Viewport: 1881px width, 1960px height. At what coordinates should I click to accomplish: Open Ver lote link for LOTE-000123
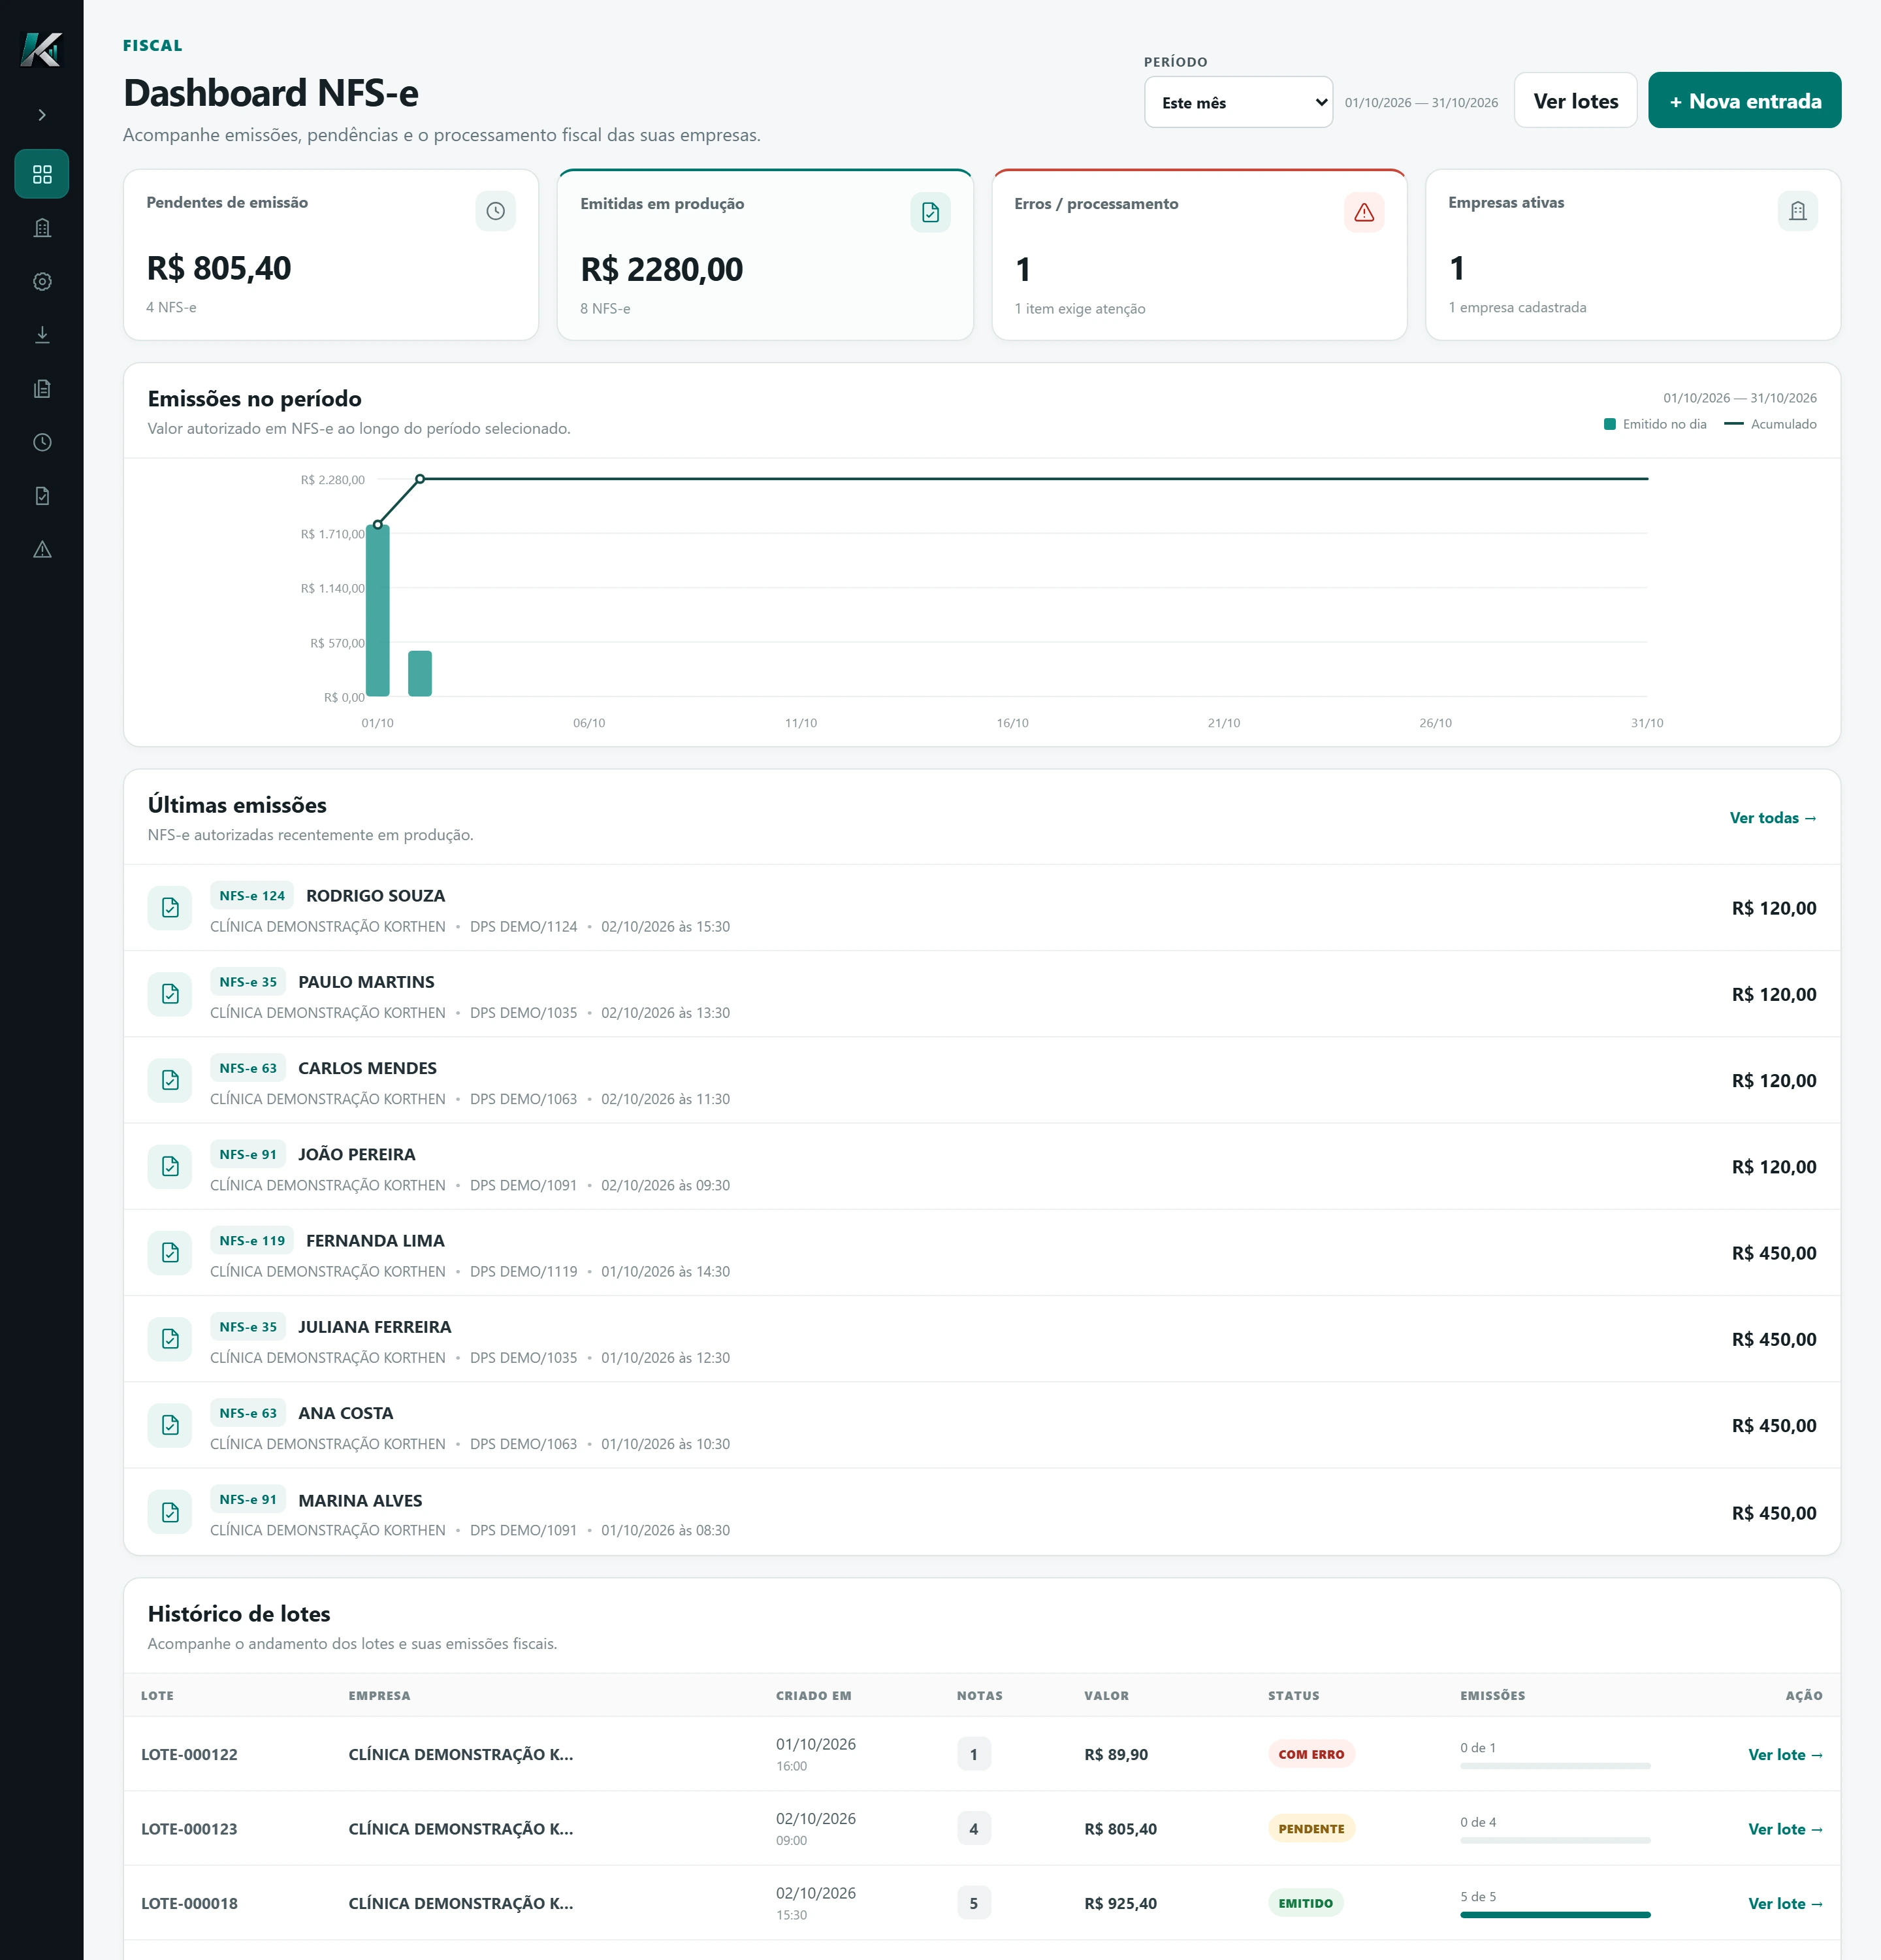[x=1785, y=1829]
